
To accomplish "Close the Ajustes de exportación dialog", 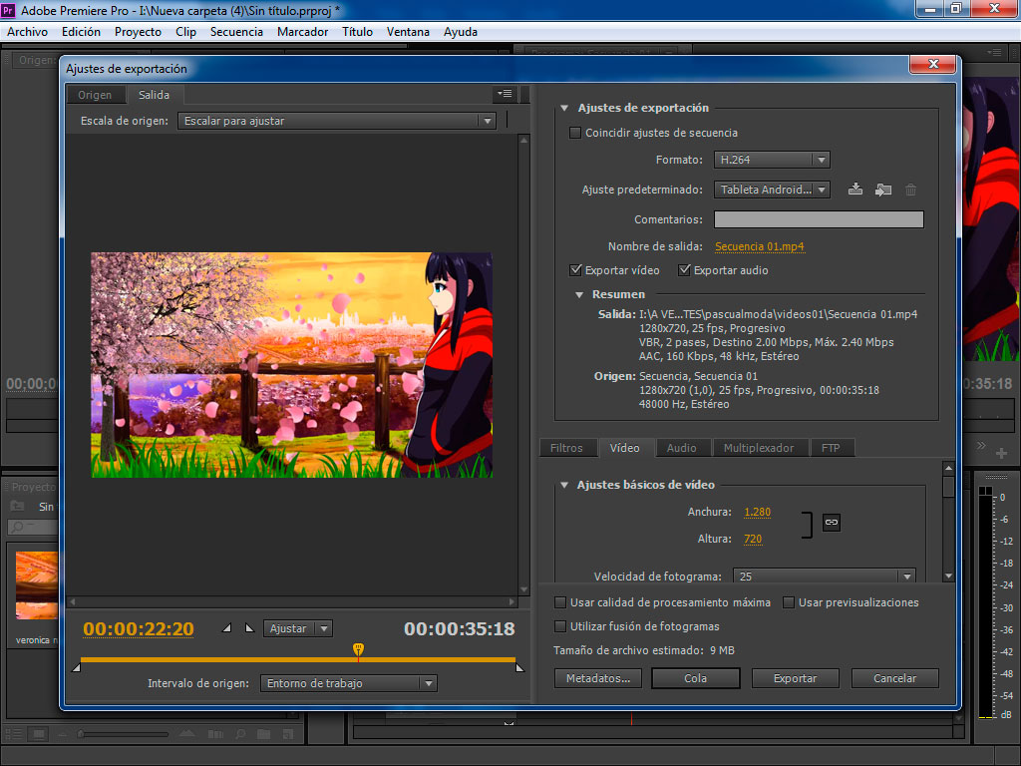I will click(933, 64).
